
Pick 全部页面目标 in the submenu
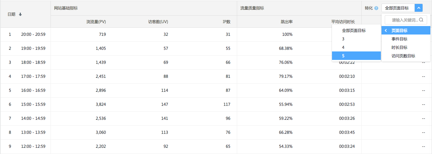click(x=354, y=31)
